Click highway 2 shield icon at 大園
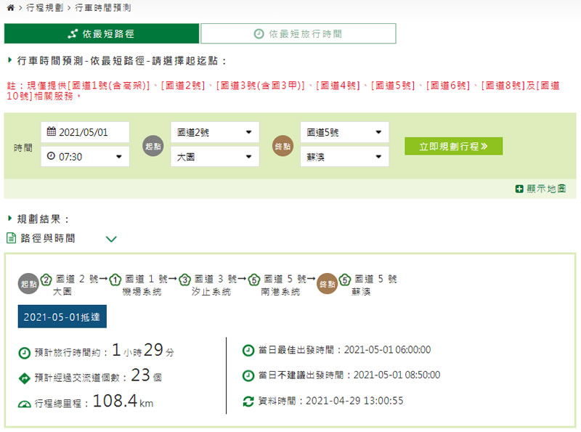581x432 pixels. [x=46, y=280]
